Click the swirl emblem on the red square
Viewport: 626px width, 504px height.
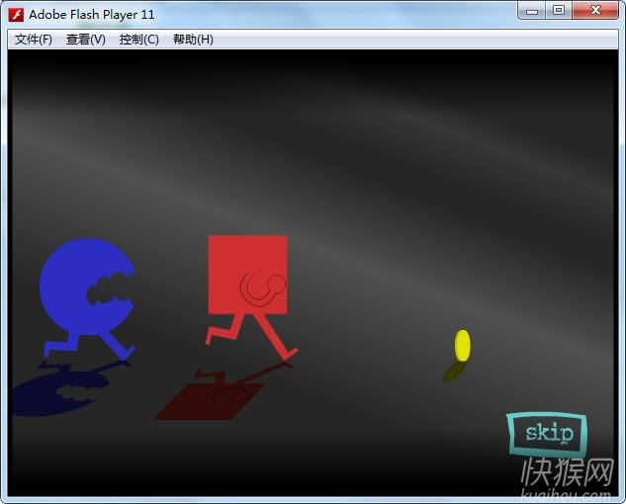click(x=261, y=289)
